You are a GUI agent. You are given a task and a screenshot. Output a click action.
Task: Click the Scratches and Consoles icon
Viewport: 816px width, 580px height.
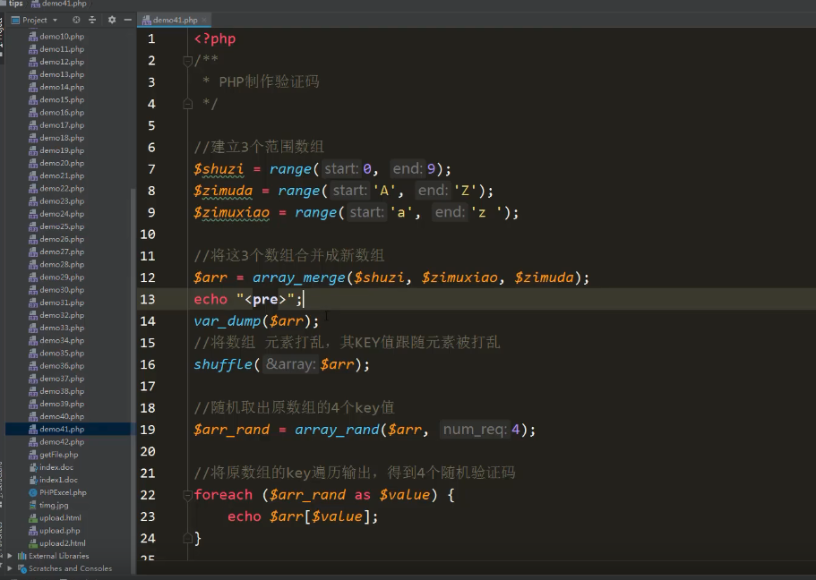[x=21, y=568]
